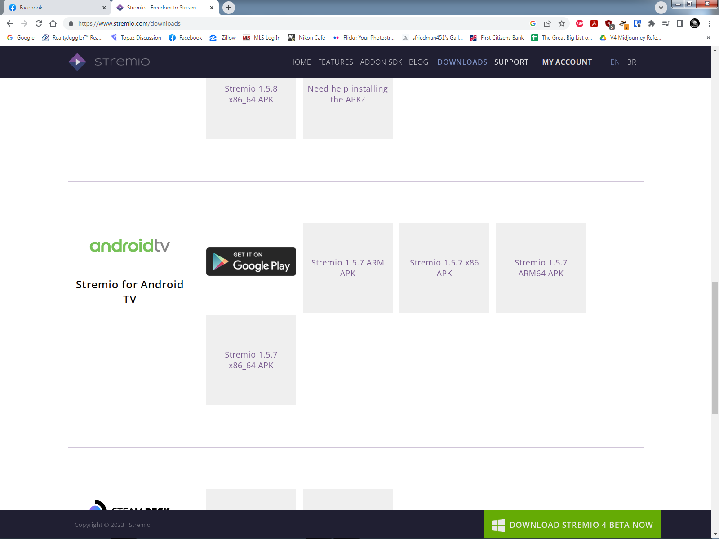
Task: Expand the tab search dropdown arrow
Action: 661,8
